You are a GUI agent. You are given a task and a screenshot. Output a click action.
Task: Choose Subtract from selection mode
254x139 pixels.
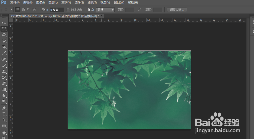tap(29, 10)
